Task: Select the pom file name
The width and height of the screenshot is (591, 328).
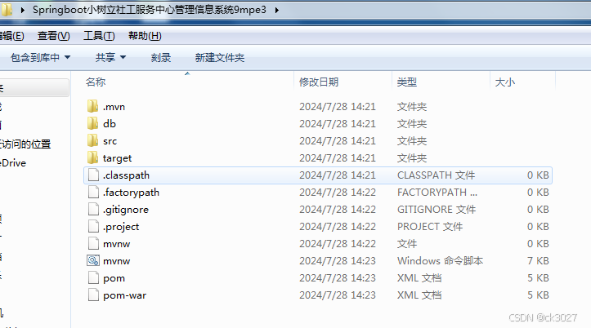Action: point(114,278)
